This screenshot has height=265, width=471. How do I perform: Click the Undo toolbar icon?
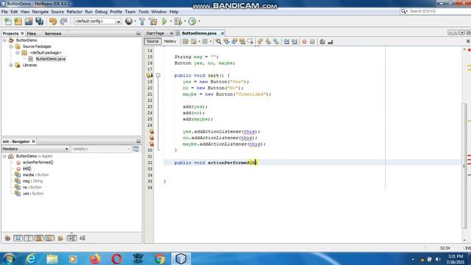[53, 21]
